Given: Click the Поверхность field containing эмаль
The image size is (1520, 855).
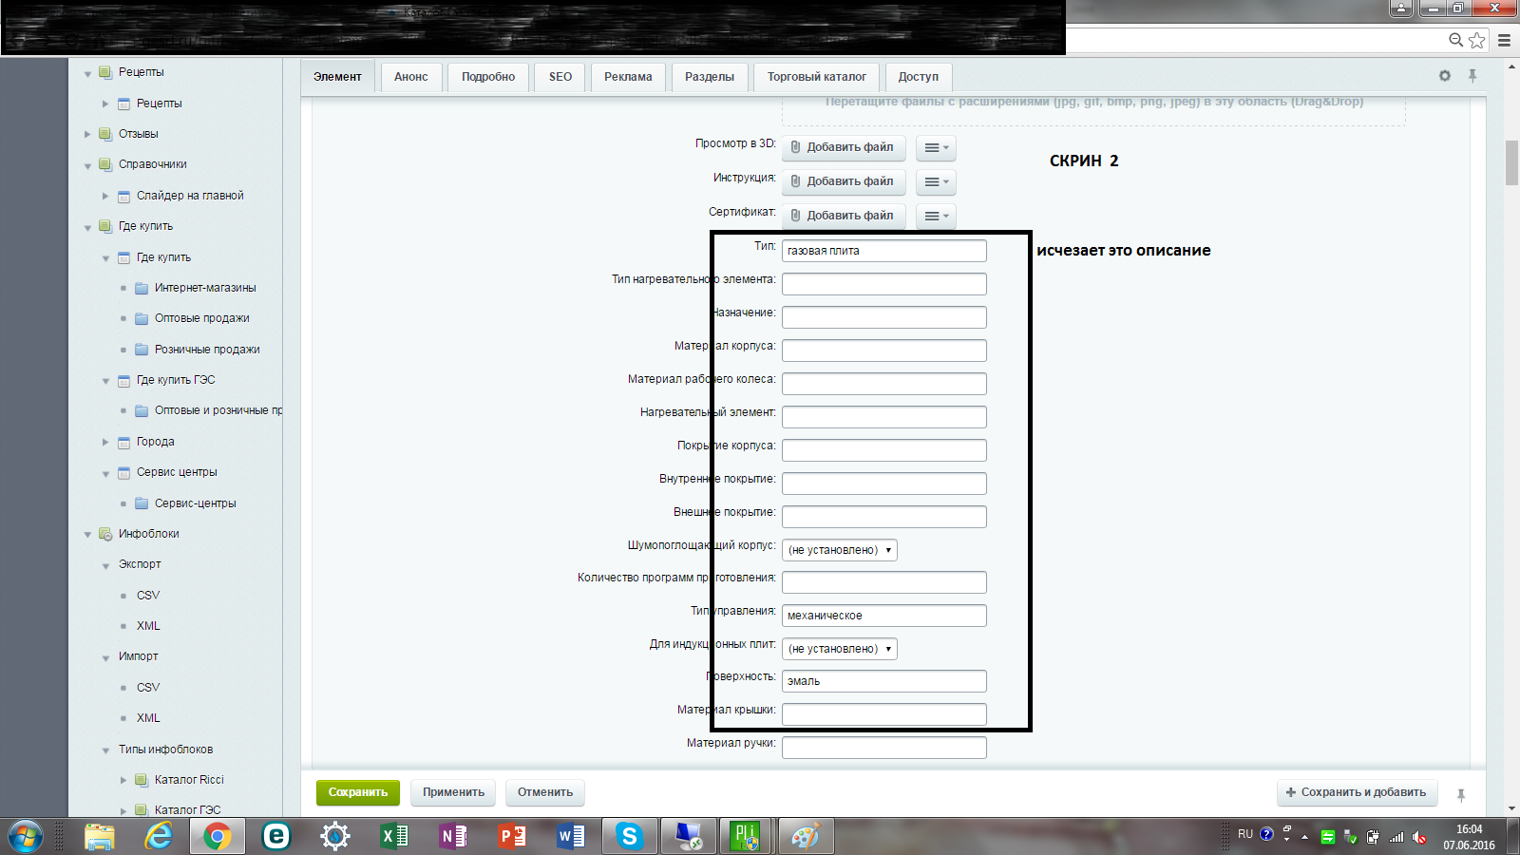Looking at the screenshot, I should [x=884, y=681].
